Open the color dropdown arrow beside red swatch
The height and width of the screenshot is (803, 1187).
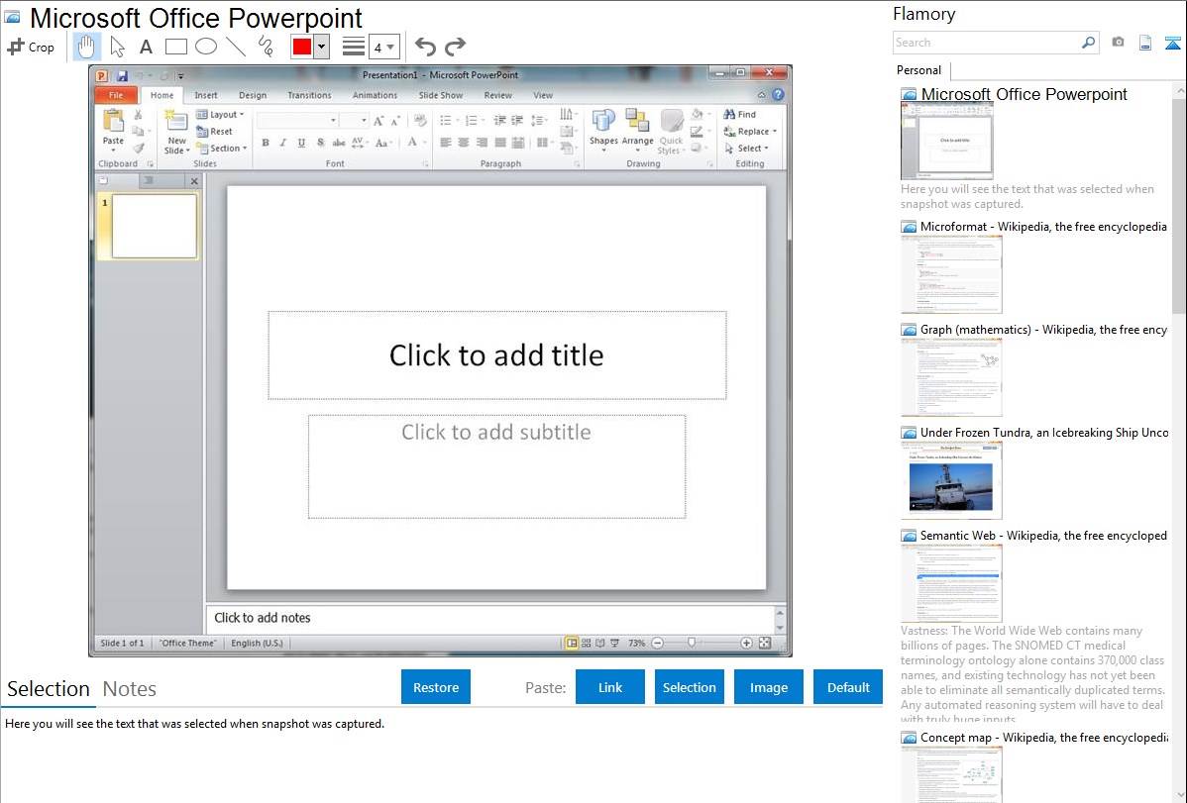322,47
